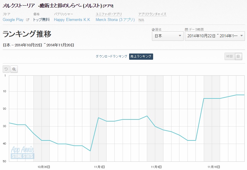
Task: Click the ユニファイド・アプリ header label
Action: [x=109, y=14]
